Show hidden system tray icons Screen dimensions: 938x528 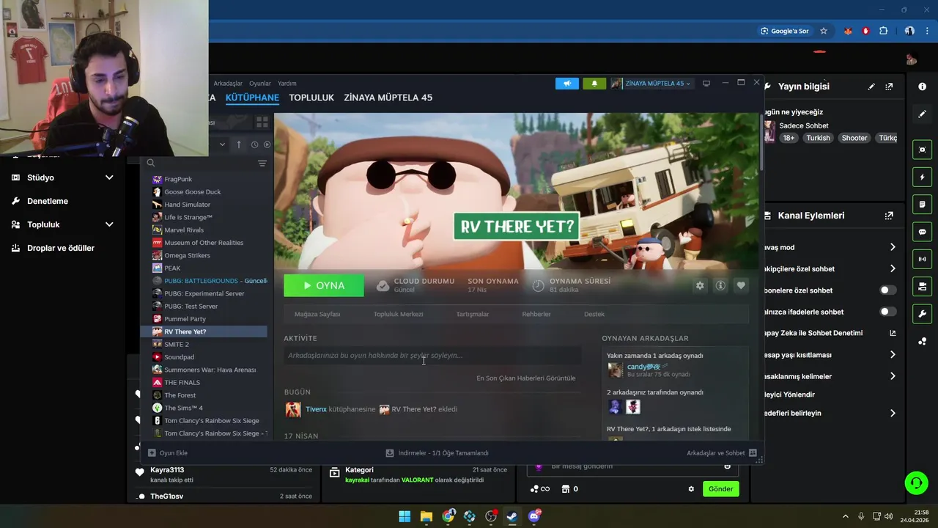tap(845, 516)
